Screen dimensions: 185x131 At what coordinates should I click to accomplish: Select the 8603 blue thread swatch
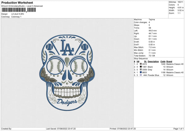[x=141, y=72]
